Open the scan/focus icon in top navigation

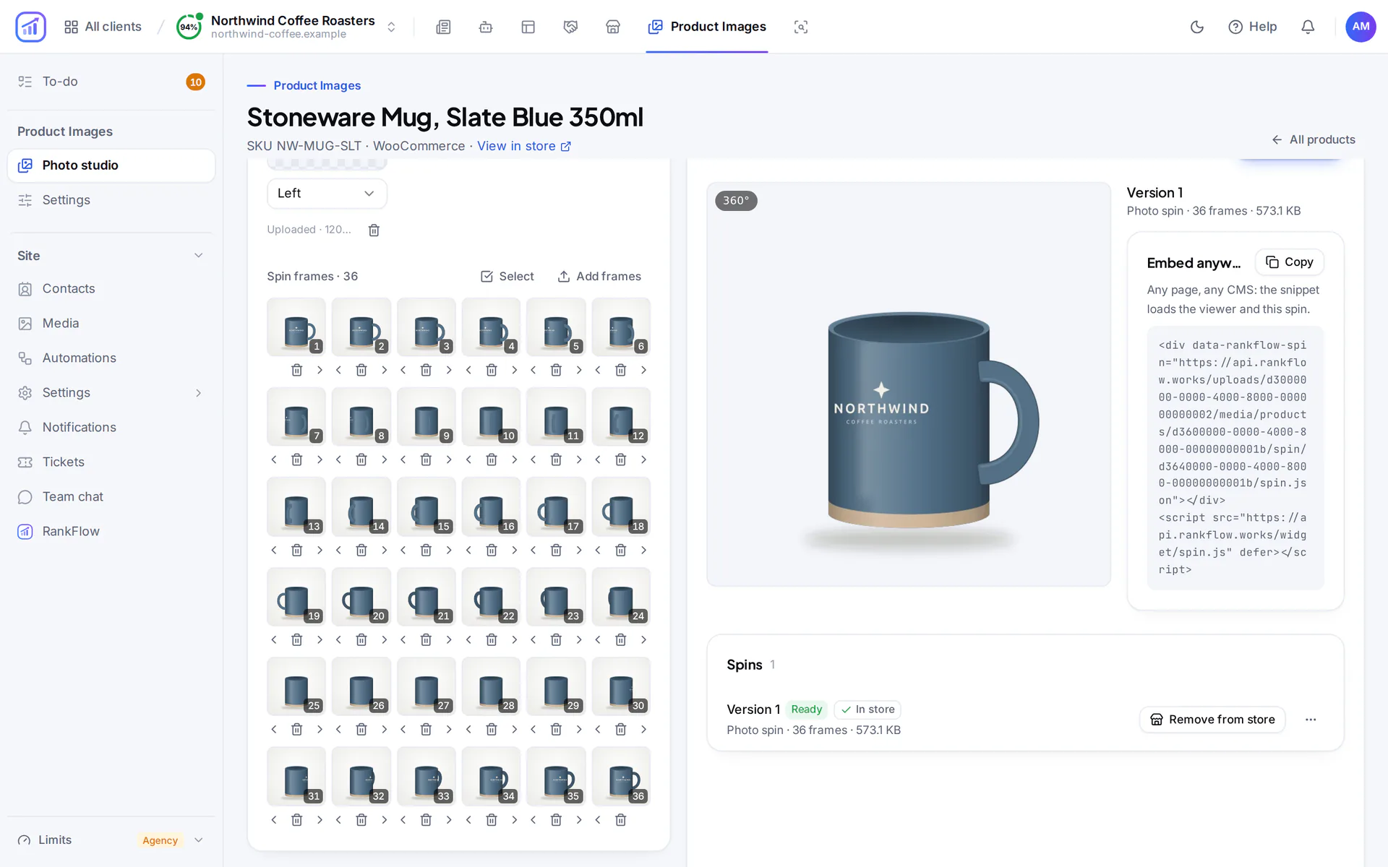click(x=800, y=27)
